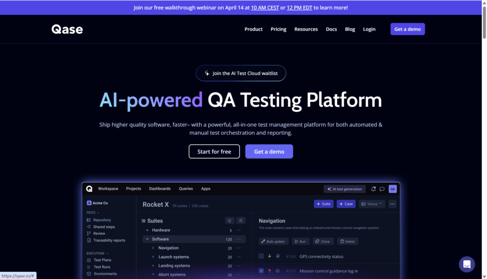Click the comment bubble icon in preview
This screenshot has height=279, width=487.
(382, 189)
